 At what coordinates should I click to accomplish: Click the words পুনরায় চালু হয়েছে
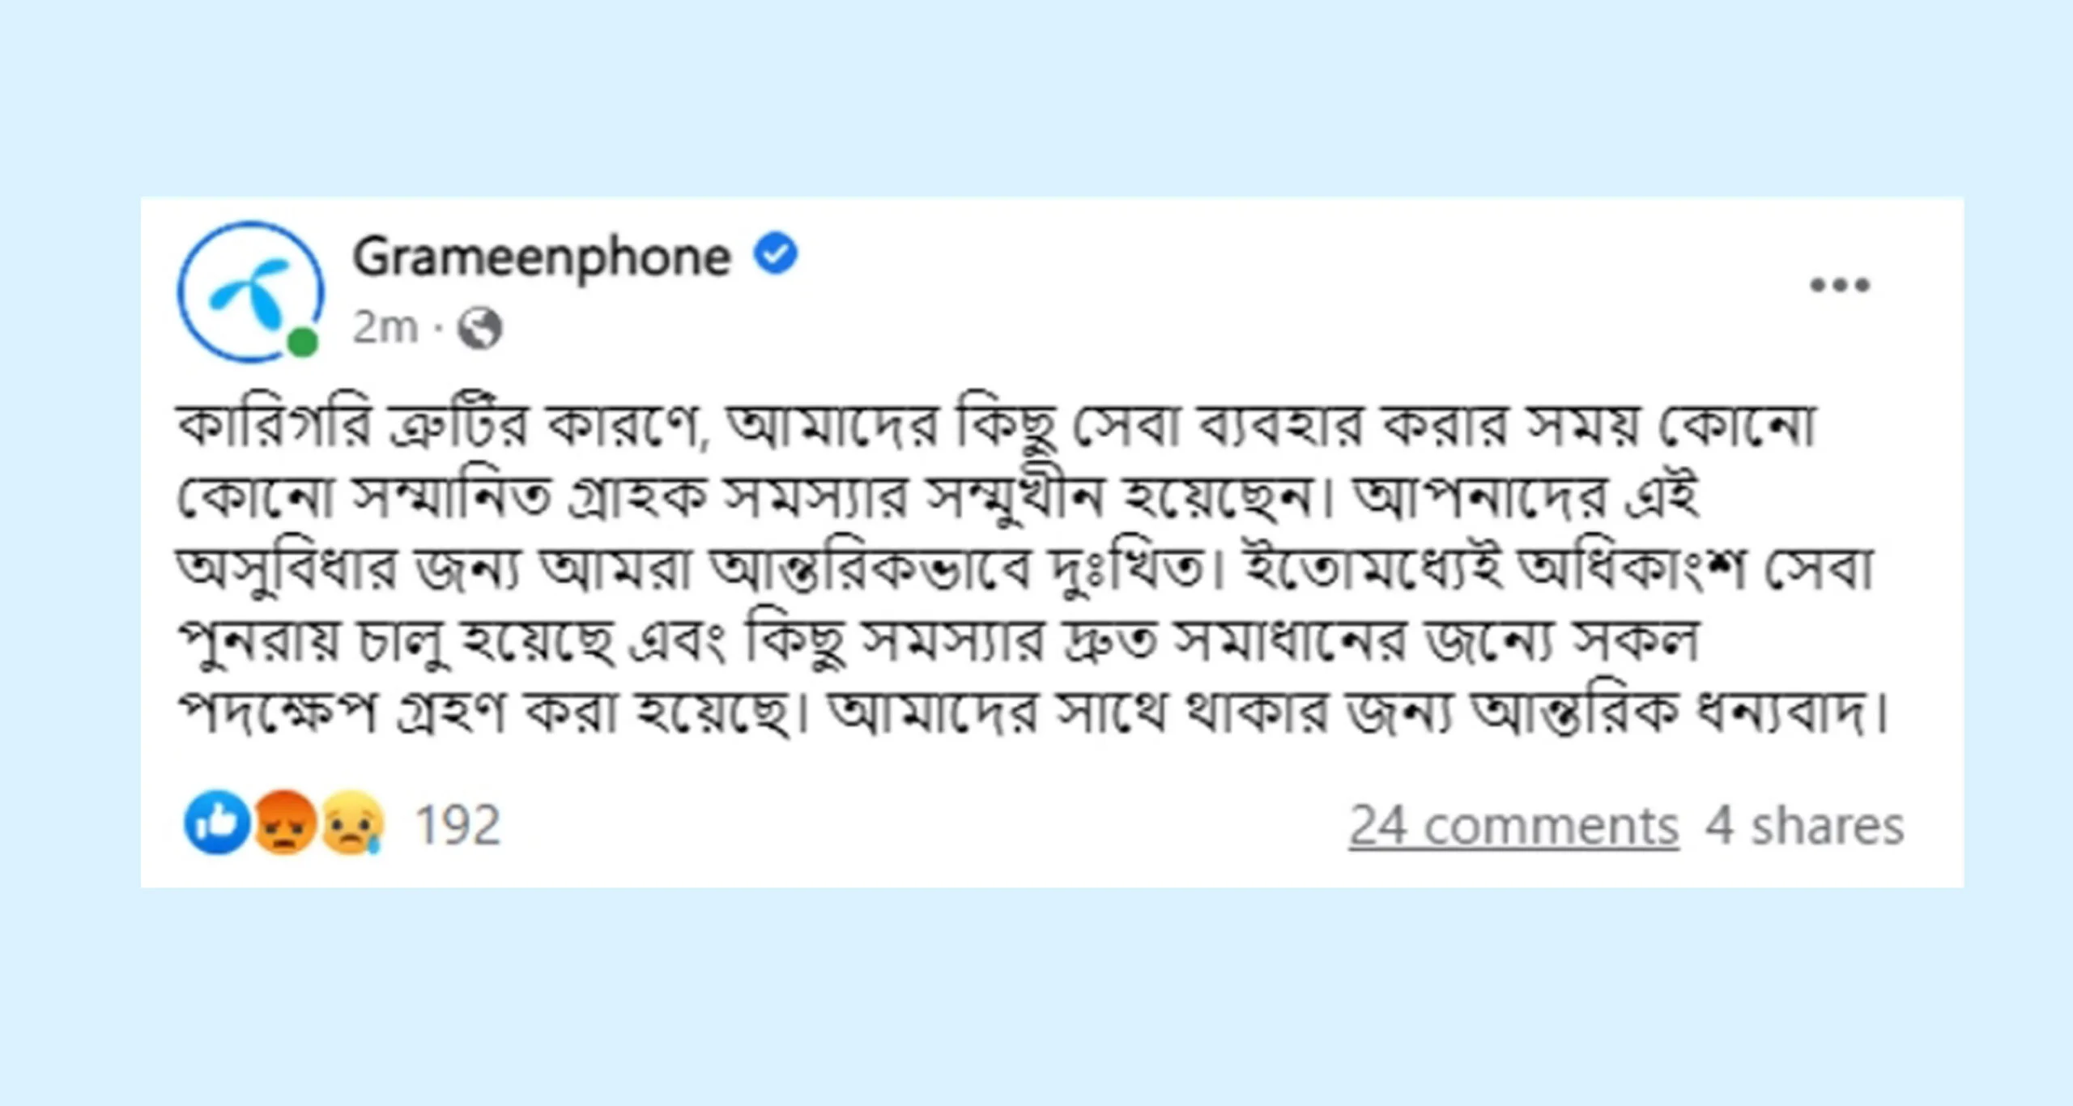coord(398,641)
